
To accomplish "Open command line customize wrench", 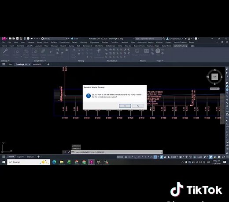I will pos(69,152).
